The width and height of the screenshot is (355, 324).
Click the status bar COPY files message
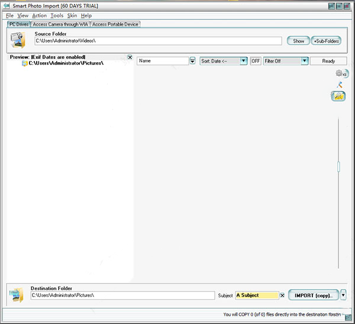click(x=282, y=315)
